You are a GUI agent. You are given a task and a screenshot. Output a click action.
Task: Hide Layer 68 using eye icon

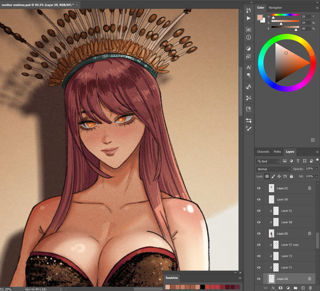click(259, 222)
